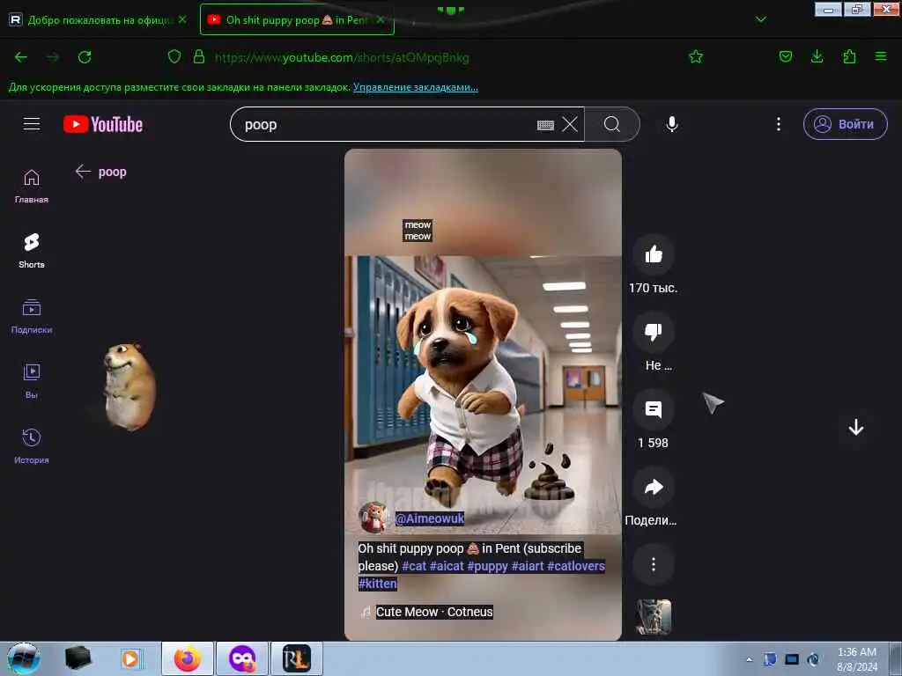Viewport: 902px width, 676px height.
Task: Open the YouTube hamburger guide menu
Action: (x=32, y=124)
